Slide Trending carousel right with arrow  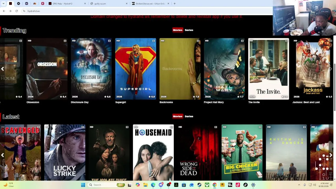point(331,69)
